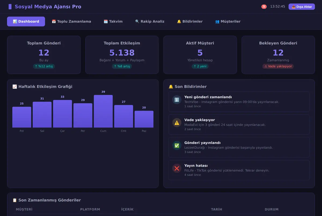Click the 2 yeni green badge
Viewport: 322px width, 216px height.
200,66
